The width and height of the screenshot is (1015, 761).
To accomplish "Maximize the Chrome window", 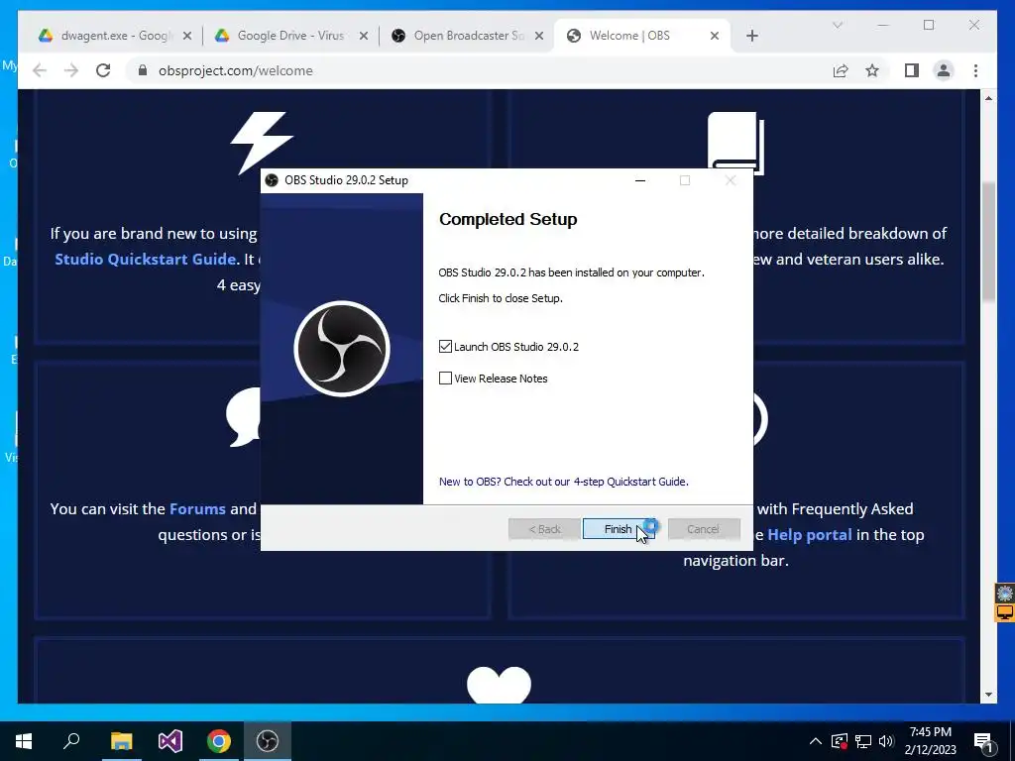I will [x=929, y=25].
